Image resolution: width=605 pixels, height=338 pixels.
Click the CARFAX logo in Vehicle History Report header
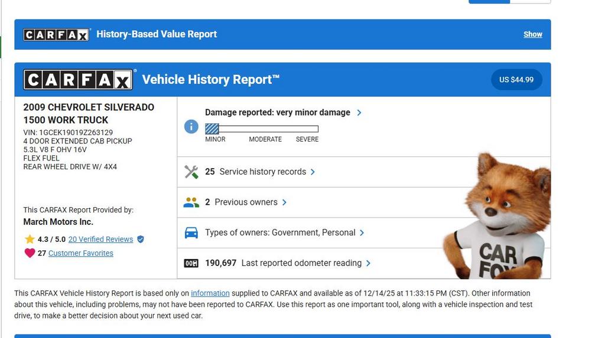pyautogui.click(x=78, y=80)
